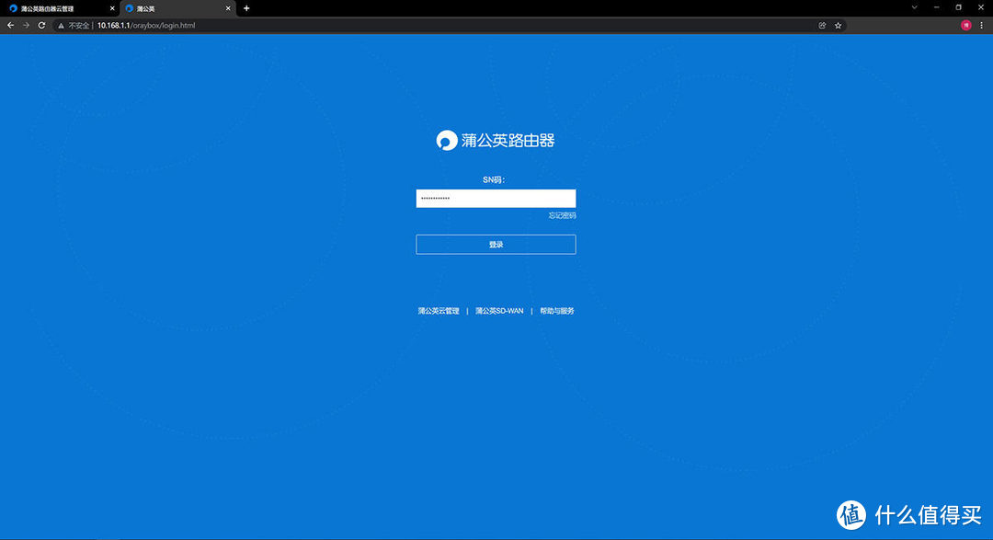Click the SN码 password input field

(496, 199)
